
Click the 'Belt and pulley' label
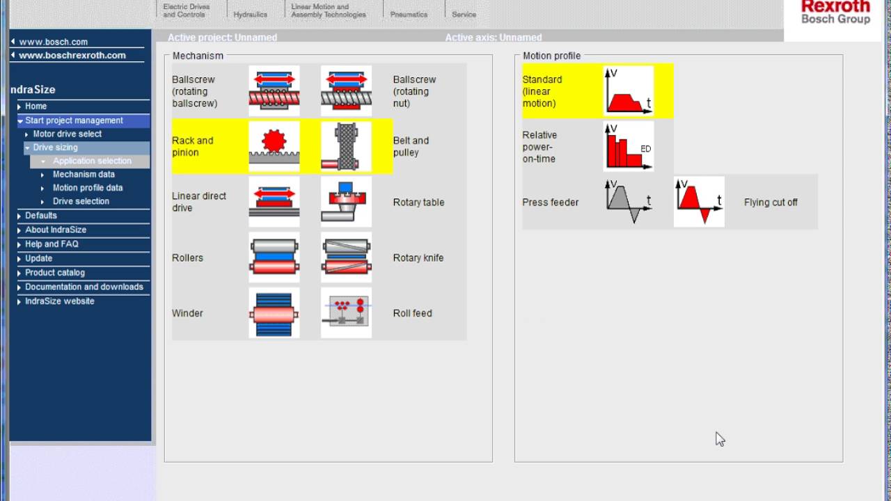tap(411, 146)
